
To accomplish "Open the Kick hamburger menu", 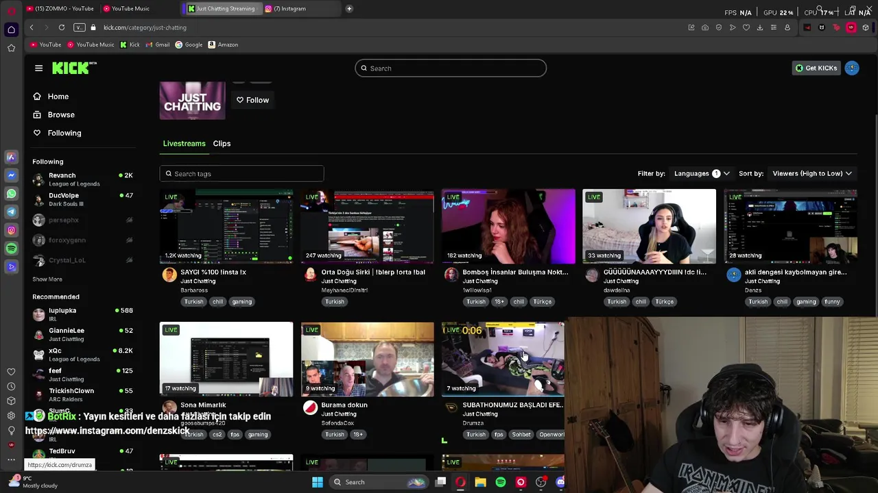I will click(x=38, y=68).
